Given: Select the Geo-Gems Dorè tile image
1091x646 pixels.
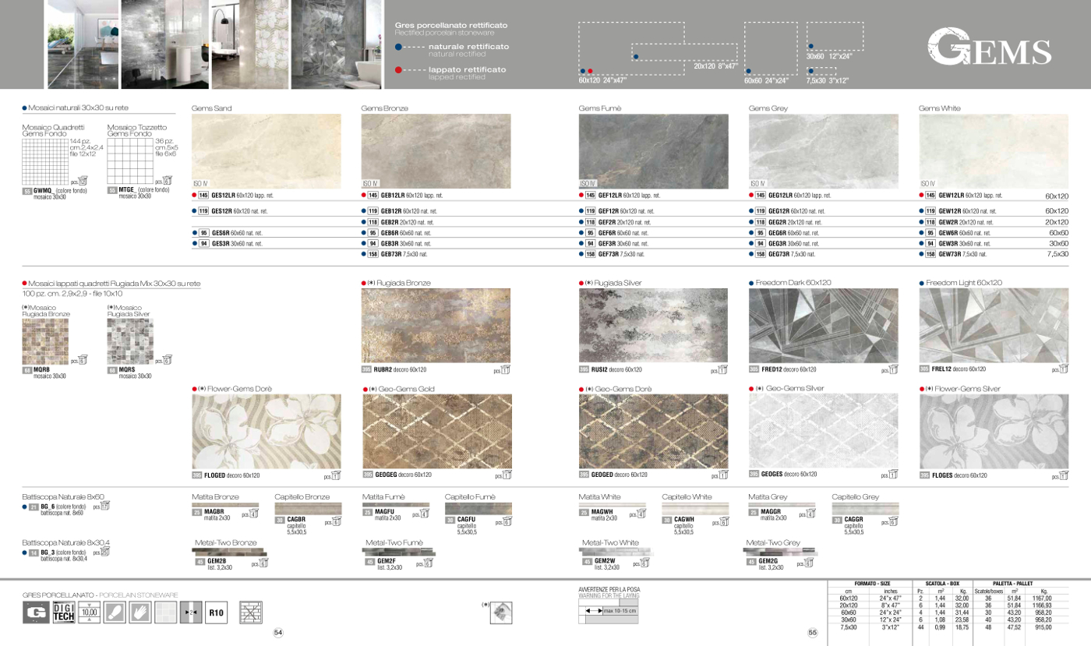Looking at the screenshot, I should (654, 431).
